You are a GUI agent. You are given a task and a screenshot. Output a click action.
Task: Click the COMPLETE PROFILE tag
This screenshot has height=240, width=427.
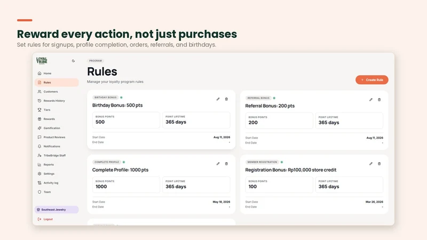click(x=106, y=162)
